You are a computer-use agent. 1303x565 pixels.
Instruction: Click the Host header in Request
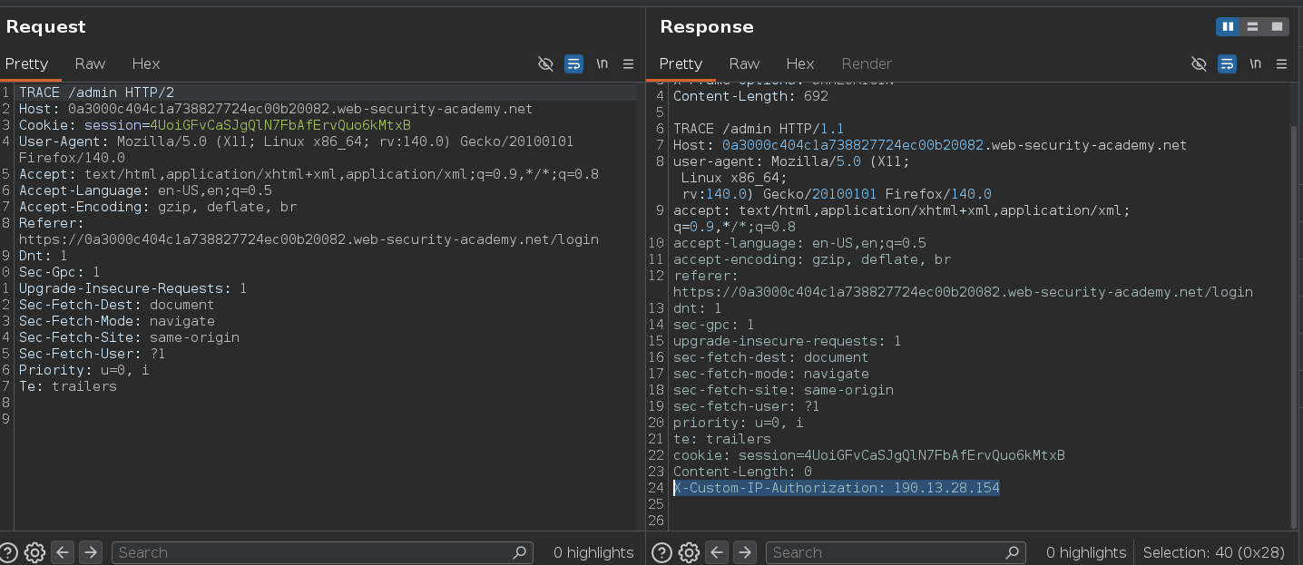276,109
